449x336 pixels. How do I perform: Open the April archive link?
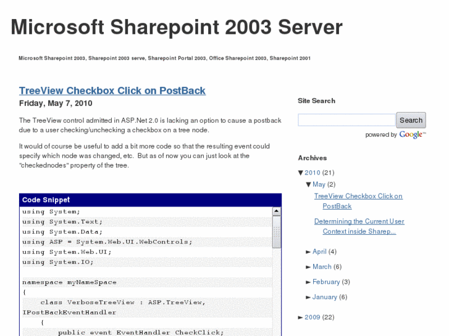point(319,252)
